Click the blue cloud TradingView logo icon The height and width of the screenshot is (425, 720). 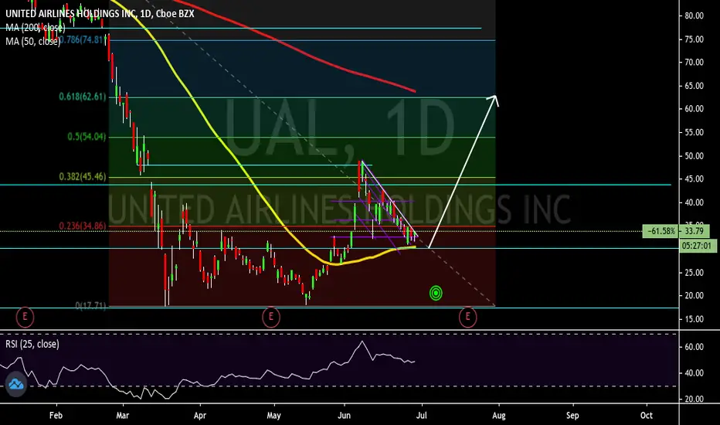click(16, 383)
